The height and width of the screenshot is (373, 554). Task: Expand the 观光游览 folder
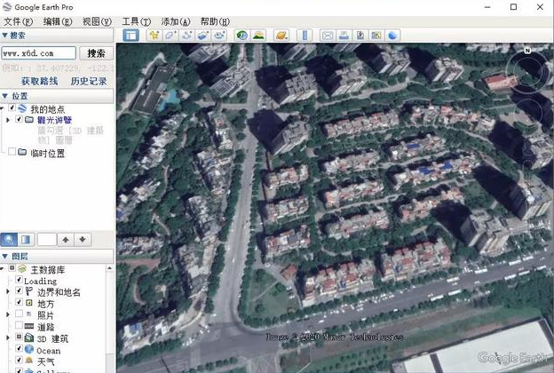pyautogui.click(x=8, y=120)
